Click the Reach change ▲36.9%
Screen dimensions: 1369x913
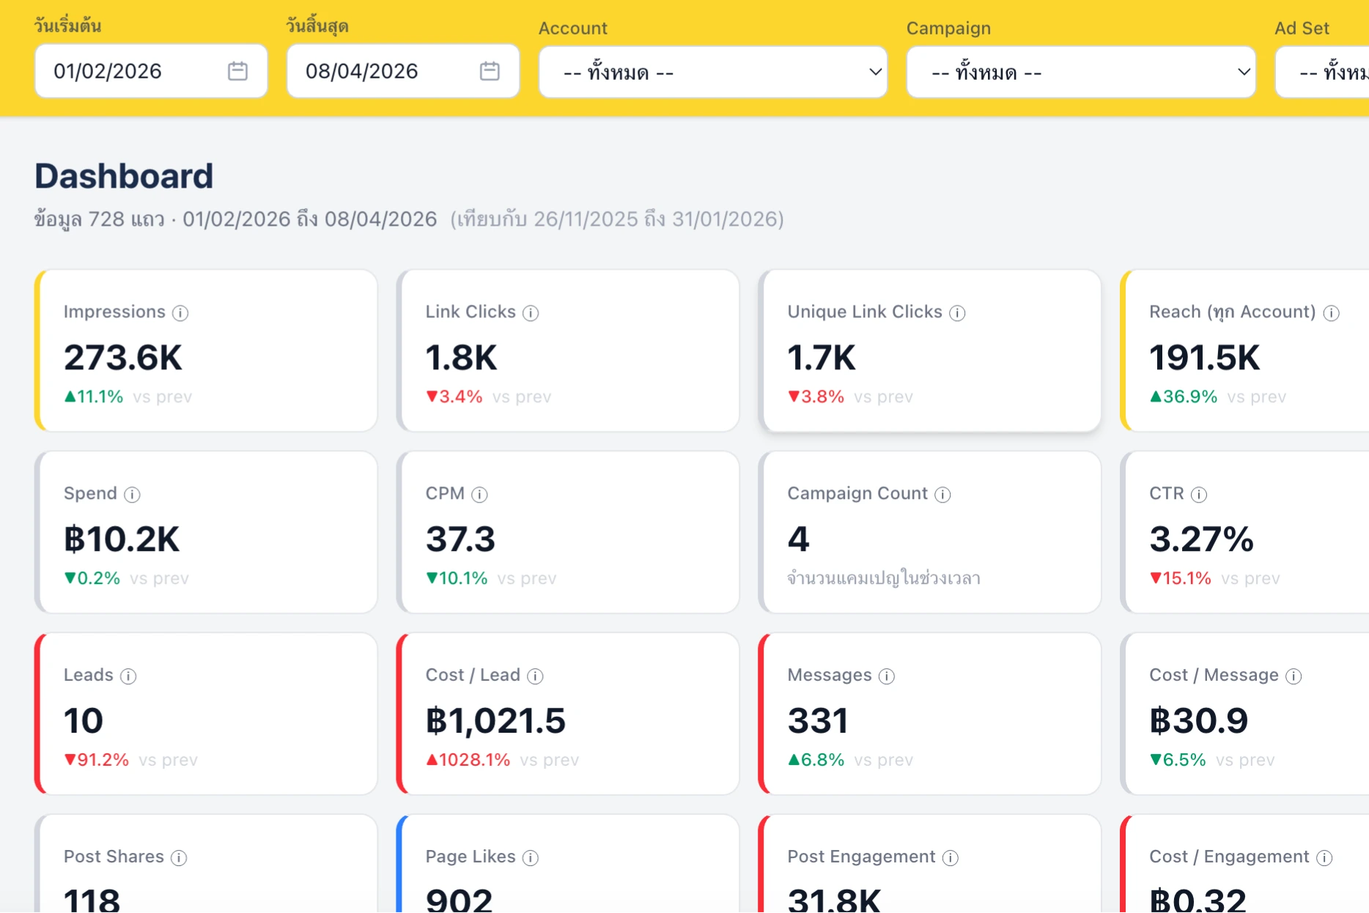(1184, 396)
